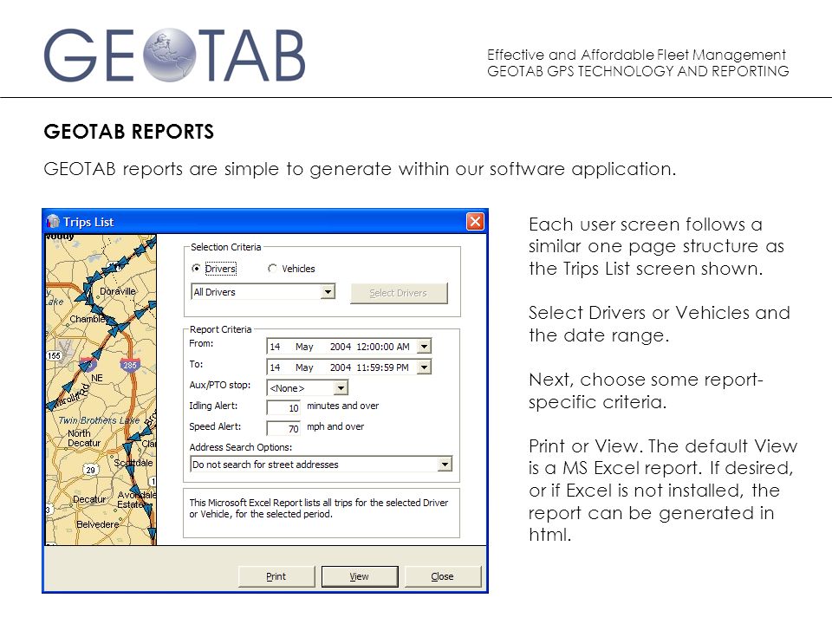Click the Close button in the dialog
Viewport: 832px width, 624px height.
(443, 576)
